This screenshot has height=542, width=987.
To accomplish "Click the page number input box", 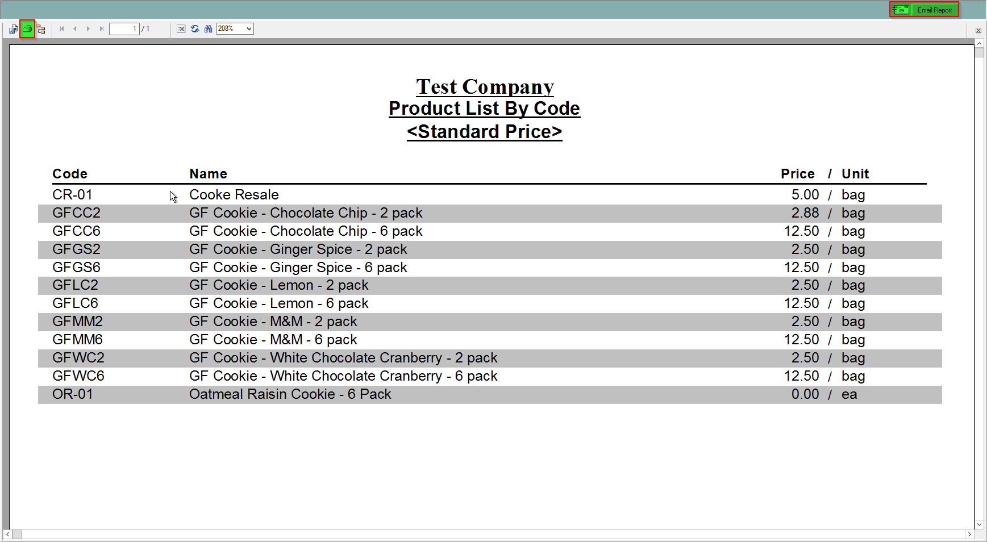I will pos(124,29).
